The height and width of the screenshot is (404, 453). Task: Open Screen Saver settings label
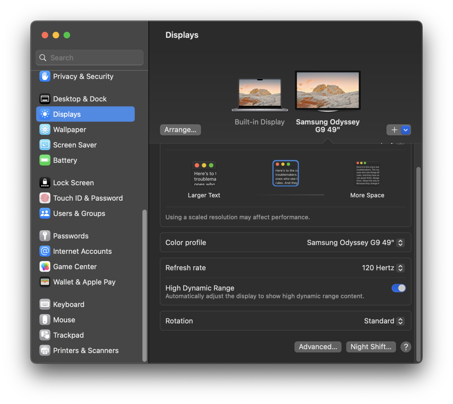75,145
